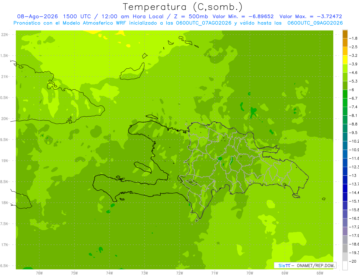359x277 pixels.
Task: Click the 71W longitude axis label
Action: click(x=215, y=273)
